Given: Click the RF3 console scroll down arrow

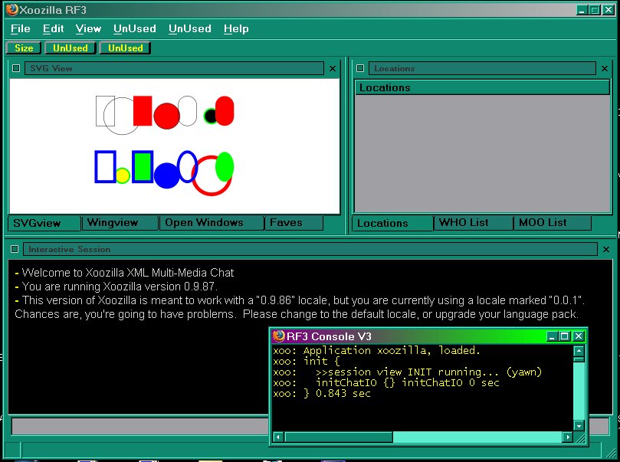Looking at the screenshot, I should [x=579, y=426].
